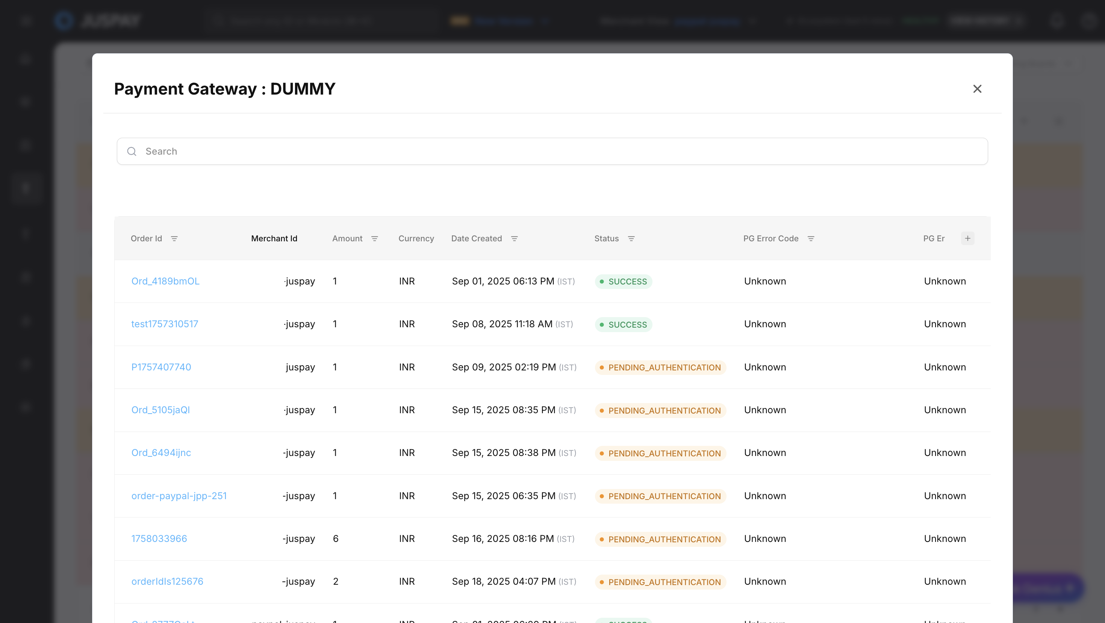This screenshot has width=1105, height=623.
Task: Open order Ord_5105jaQl
Action: tap(160, 410)
